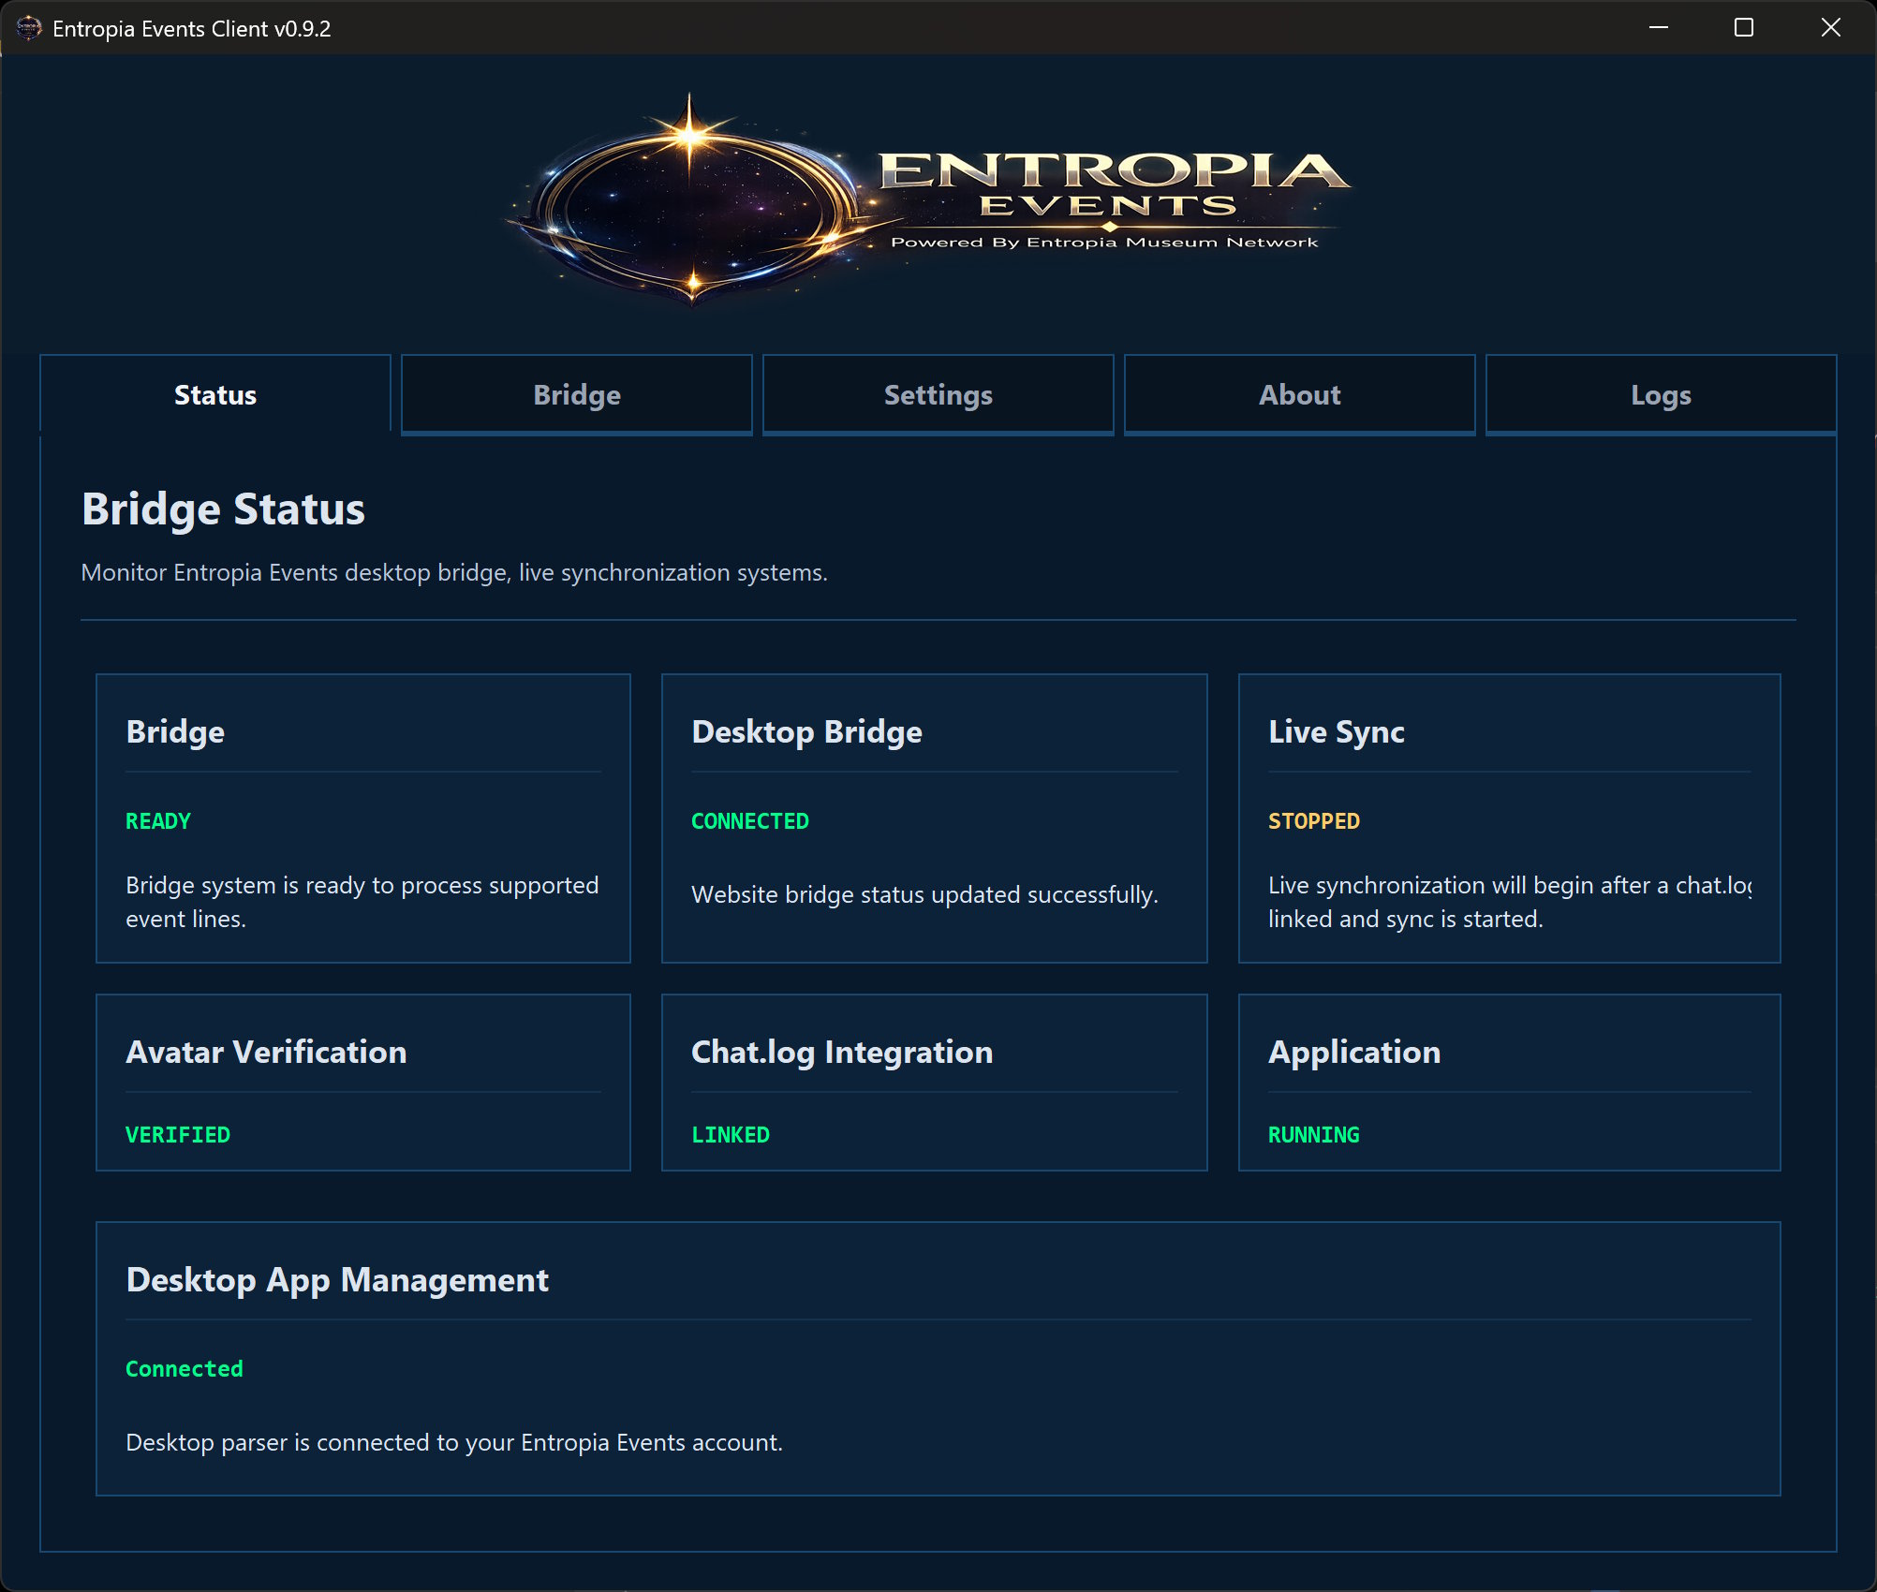
Task: Click 'Website bridge status updated successfully.' text
Action: 924,894
